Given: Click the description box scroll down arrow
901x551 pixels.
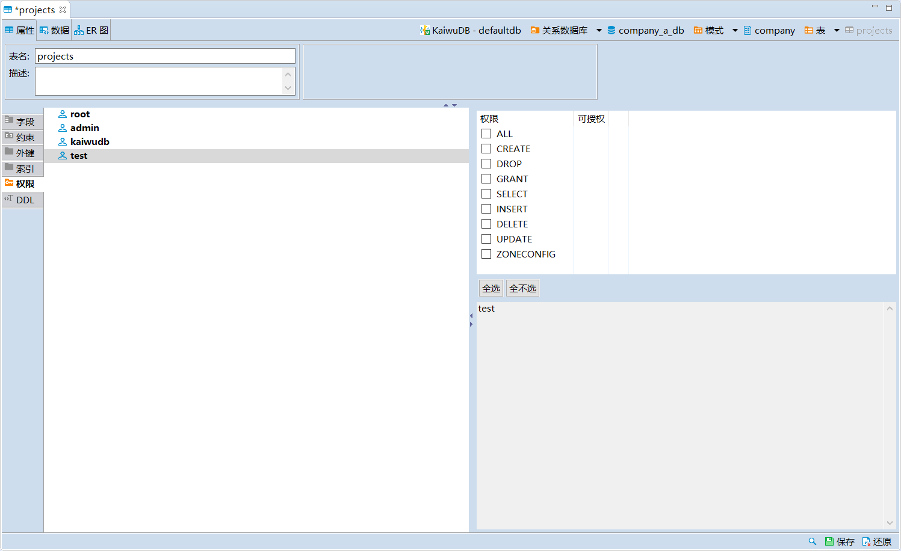Looking at the screenshot, I should point(288,88).
